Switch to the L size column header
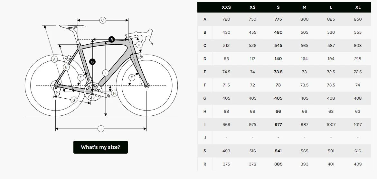This screenshot has height=179, width=377. (331, 7)
